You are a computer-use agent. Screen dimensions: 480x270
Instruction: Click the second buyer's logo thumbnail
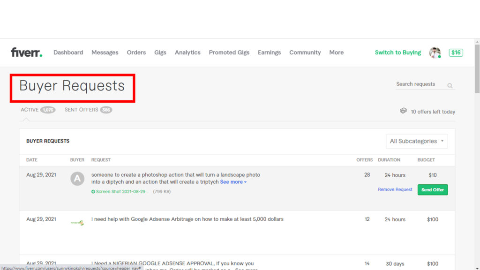coord(77,223)
